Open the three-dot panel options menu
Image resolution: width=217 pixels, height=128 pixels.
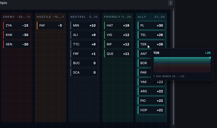171,3
